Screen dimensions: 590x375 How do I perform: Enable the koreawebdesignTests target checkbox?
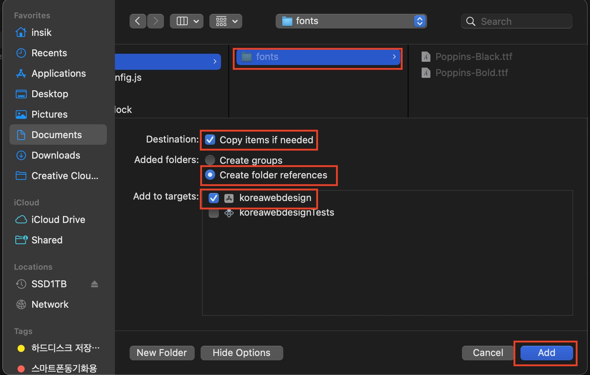coord(213,213)
